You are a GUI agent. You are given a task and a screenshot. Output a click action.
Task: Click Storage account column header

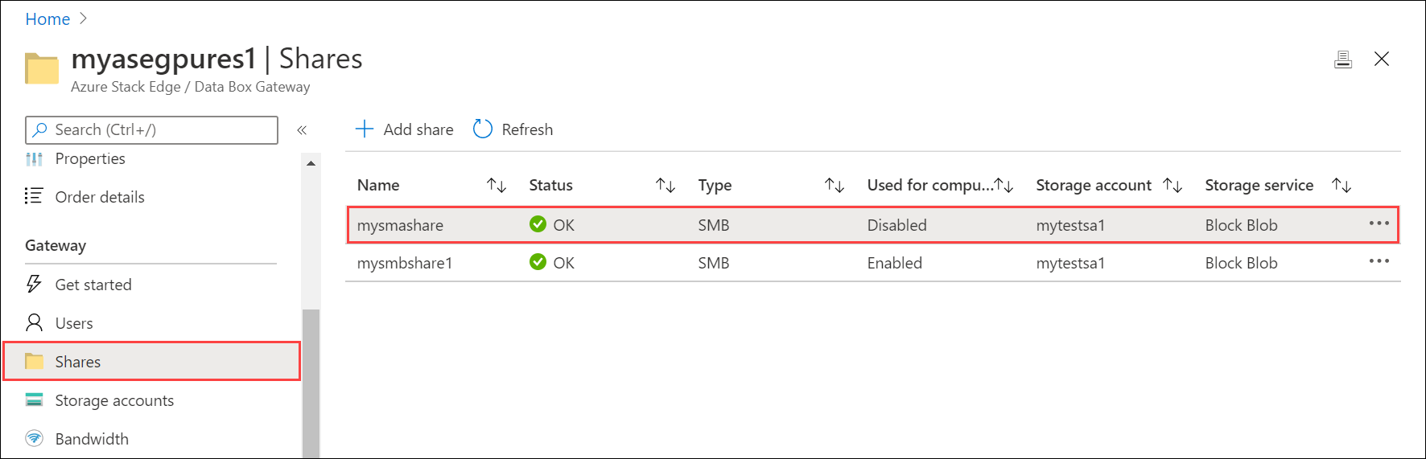point(1094,186)
